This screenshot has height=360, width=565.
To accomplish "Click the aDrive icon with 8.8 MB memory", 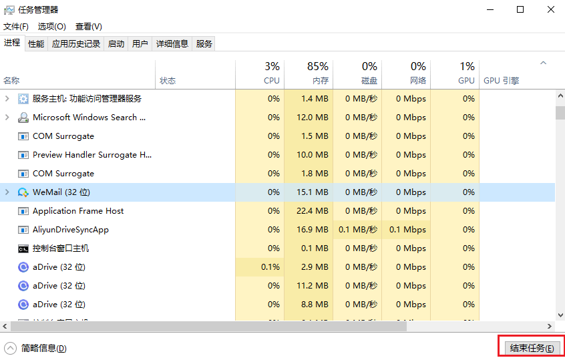I will [23, 305].
